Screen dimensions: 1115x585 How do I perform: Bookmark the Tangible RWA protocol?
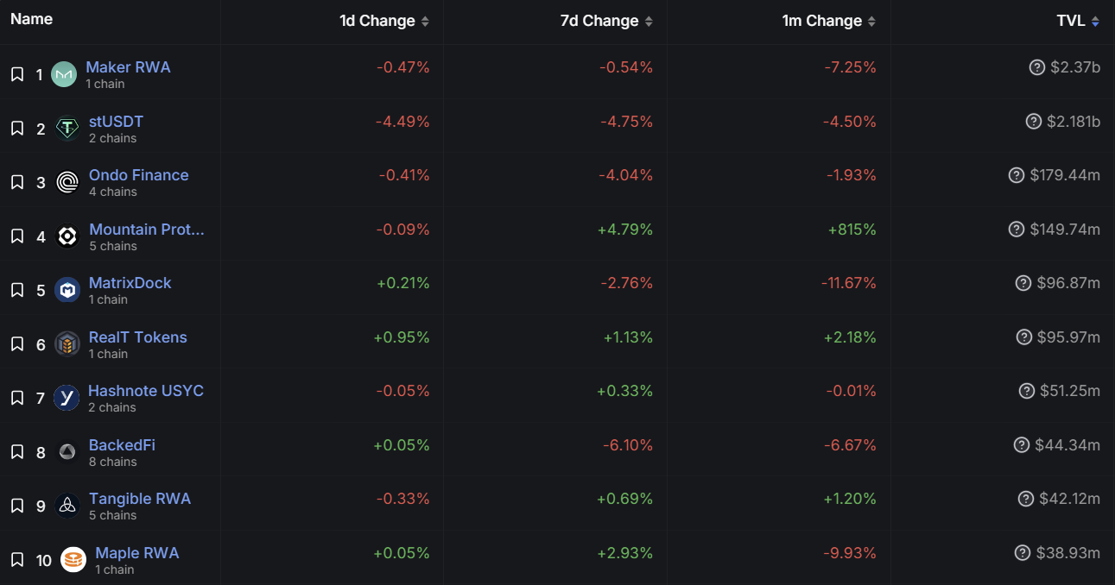point(17,506)
